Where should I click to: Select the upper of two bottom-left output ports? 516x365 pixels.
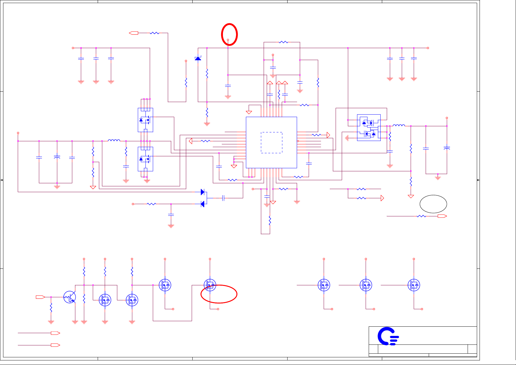(x=55, y=333)
